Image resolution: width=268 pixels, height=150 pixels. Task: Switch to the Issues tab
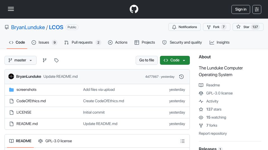pyautogui.click(x=44, y=42)
